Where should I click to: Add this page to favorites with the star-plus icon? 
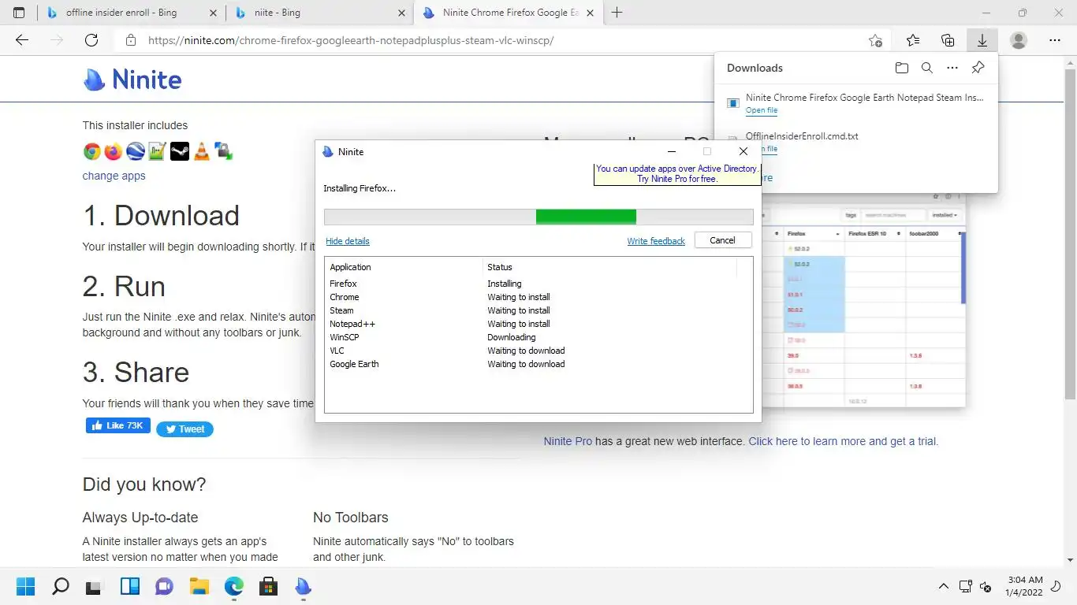point(875,40)
